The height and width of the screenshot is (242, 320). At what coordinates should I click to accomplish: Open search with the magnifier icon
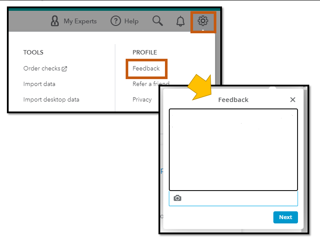[x=158, y=21]
